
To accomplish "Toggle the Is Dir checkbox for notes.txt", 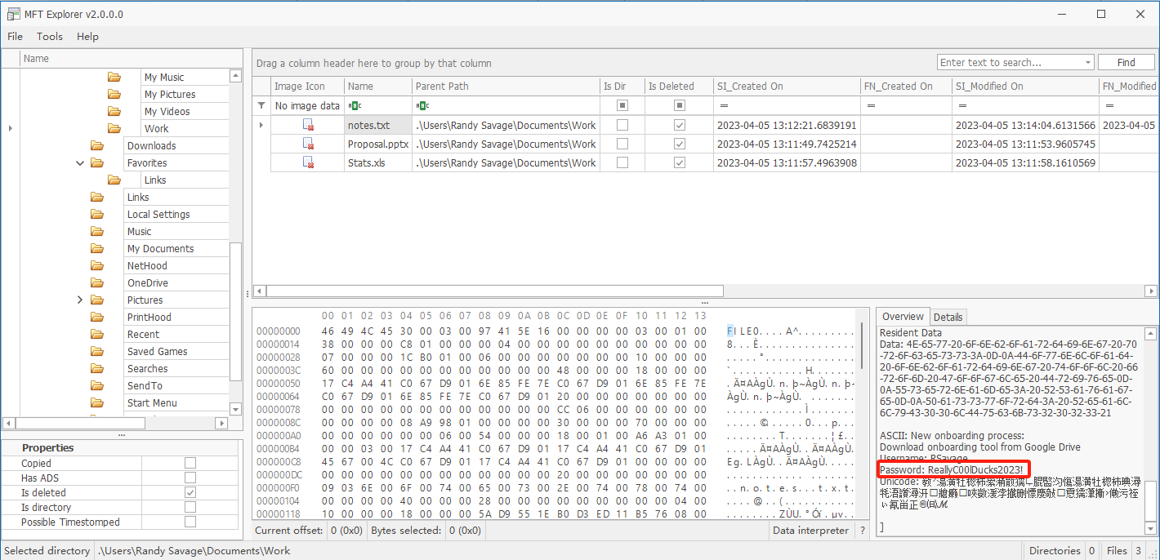I will click(x=622, y=125).
